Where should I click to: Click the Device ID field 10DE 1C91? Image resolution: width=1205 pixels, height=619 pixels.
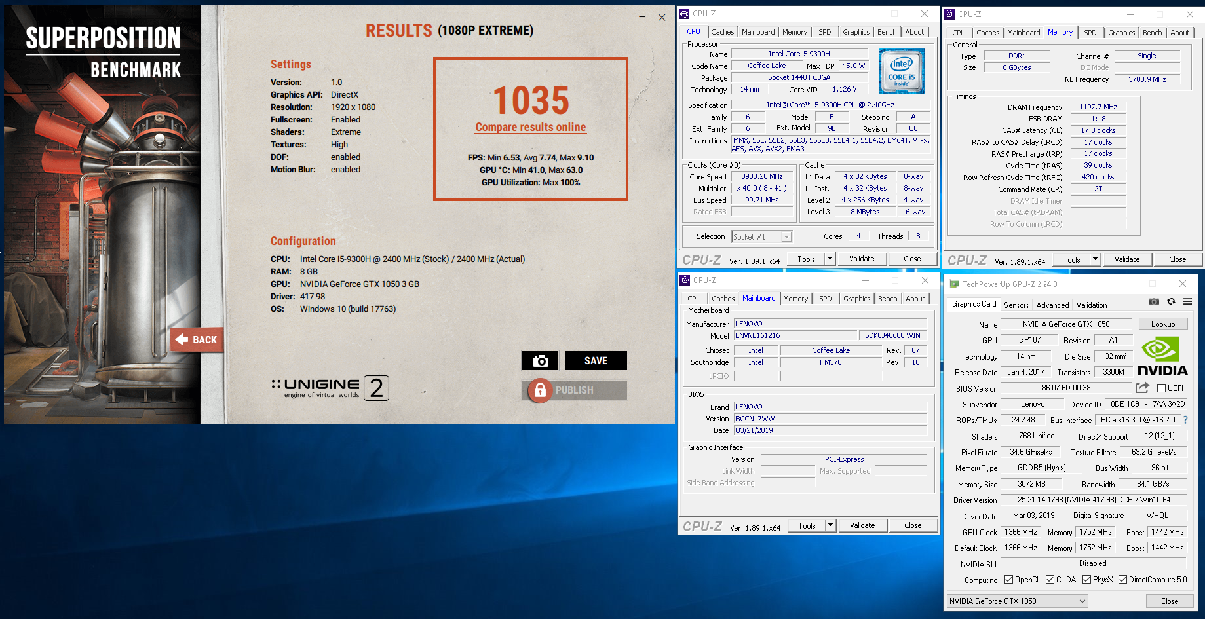pyautogui.click(x=1146, y=404)
